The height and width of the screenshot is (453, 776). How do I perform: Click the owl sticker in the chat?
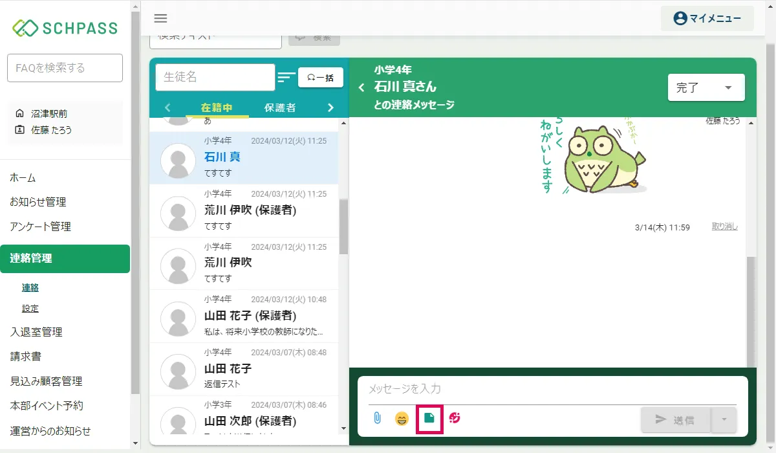[594, 155]
